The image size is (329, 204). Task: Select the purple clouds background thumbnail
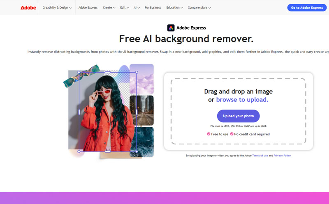tap(141, 79)
